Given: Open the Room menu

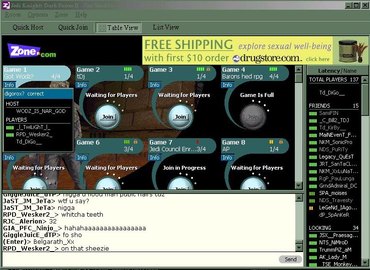Looking at the screenshot, I should pyautogui.click(x=13, y=15).
